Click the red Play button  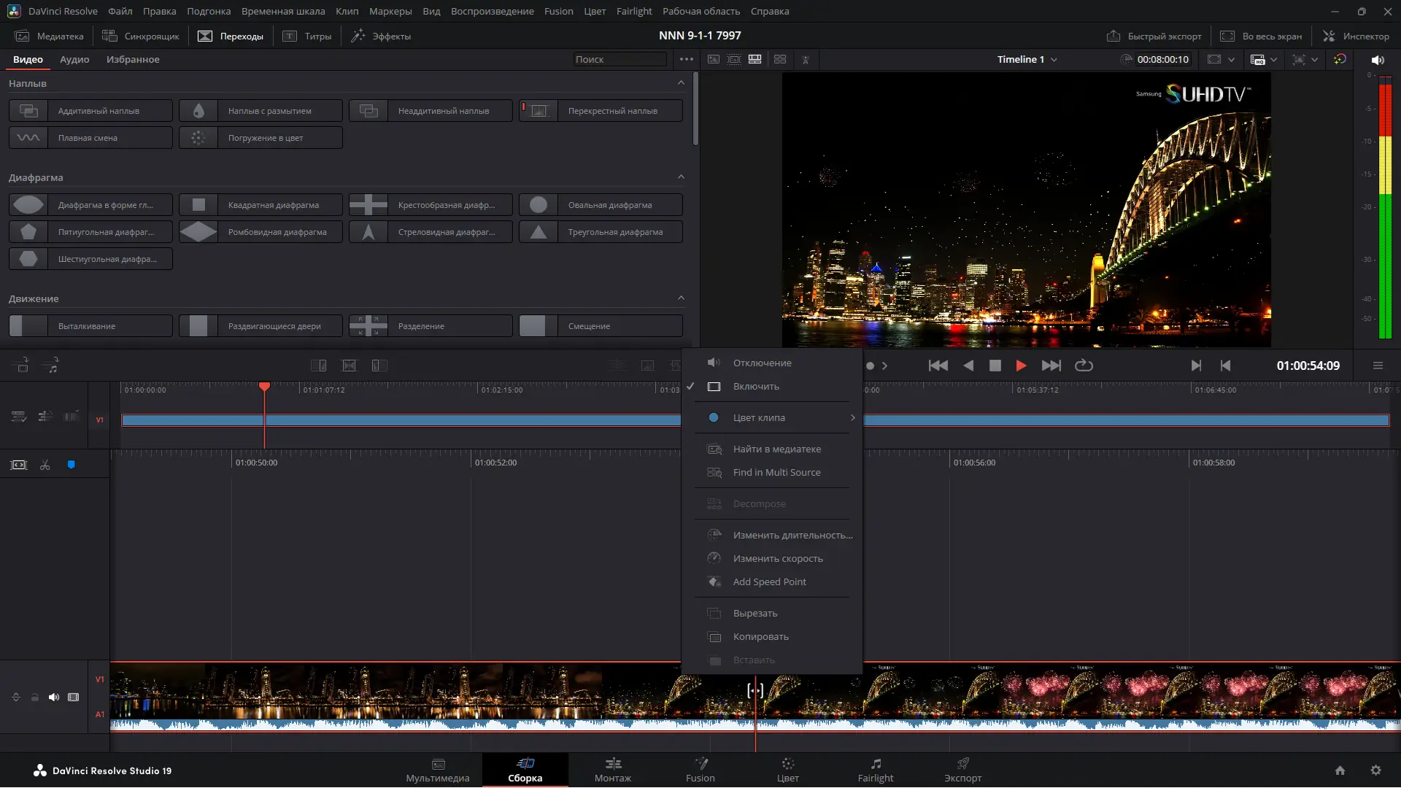[x=1021, y=366]
